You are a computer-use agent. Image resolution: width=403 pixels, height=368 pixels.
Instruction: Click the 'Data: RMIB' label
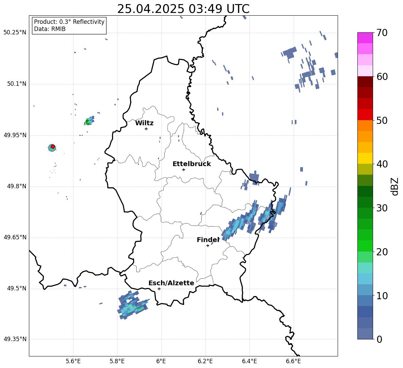click(x=50, y=29)
